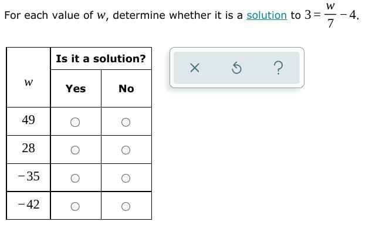This screenshot has height=235, width=369.
Task: Click the "No" column header
Action: tap(126, 89)
